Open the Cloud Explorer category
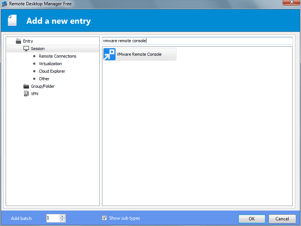The width and height of the screenshot is (301, 226). (x=52, y=71)
